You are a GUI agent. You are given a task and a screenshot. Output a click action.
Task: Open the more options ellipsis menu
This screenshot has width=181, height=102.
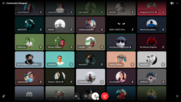pyautogui.click(x=177, y=3)
